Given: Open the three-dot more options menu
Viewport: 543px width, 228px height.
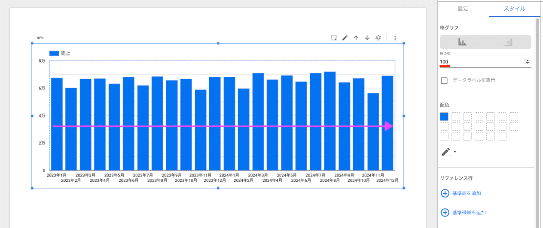Looking at the screenshot, I should point(395,38).
